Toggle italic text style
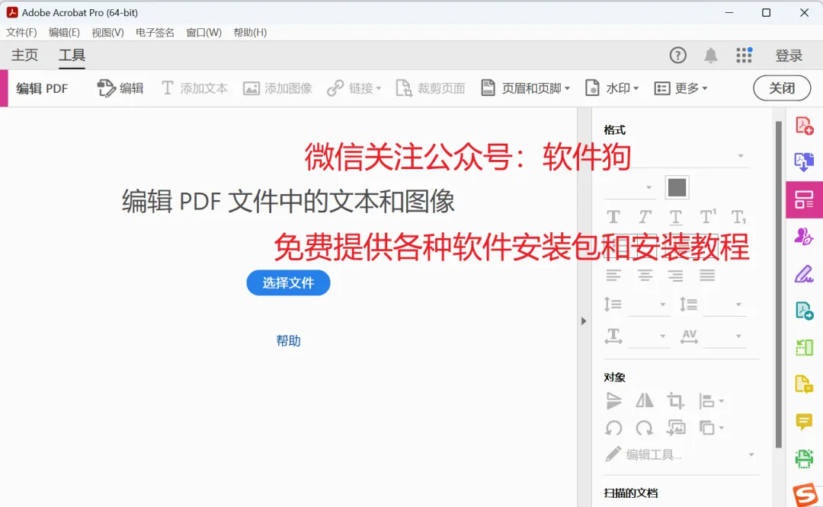This screenshot has width=823, height=507. 645,216
